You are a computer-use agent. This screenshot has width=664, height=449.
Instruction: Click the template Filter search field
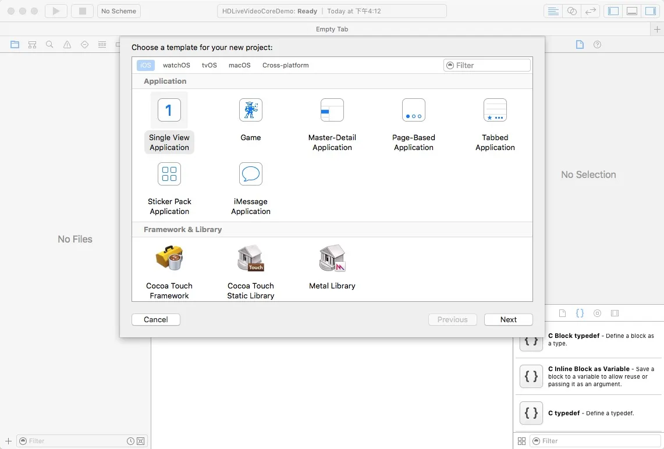pyautogui.click(x=487, y=65)
